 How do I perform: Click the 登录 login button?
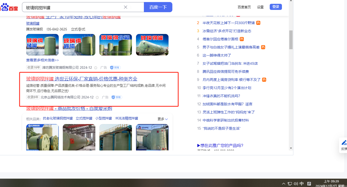click(x=276, y=7)
